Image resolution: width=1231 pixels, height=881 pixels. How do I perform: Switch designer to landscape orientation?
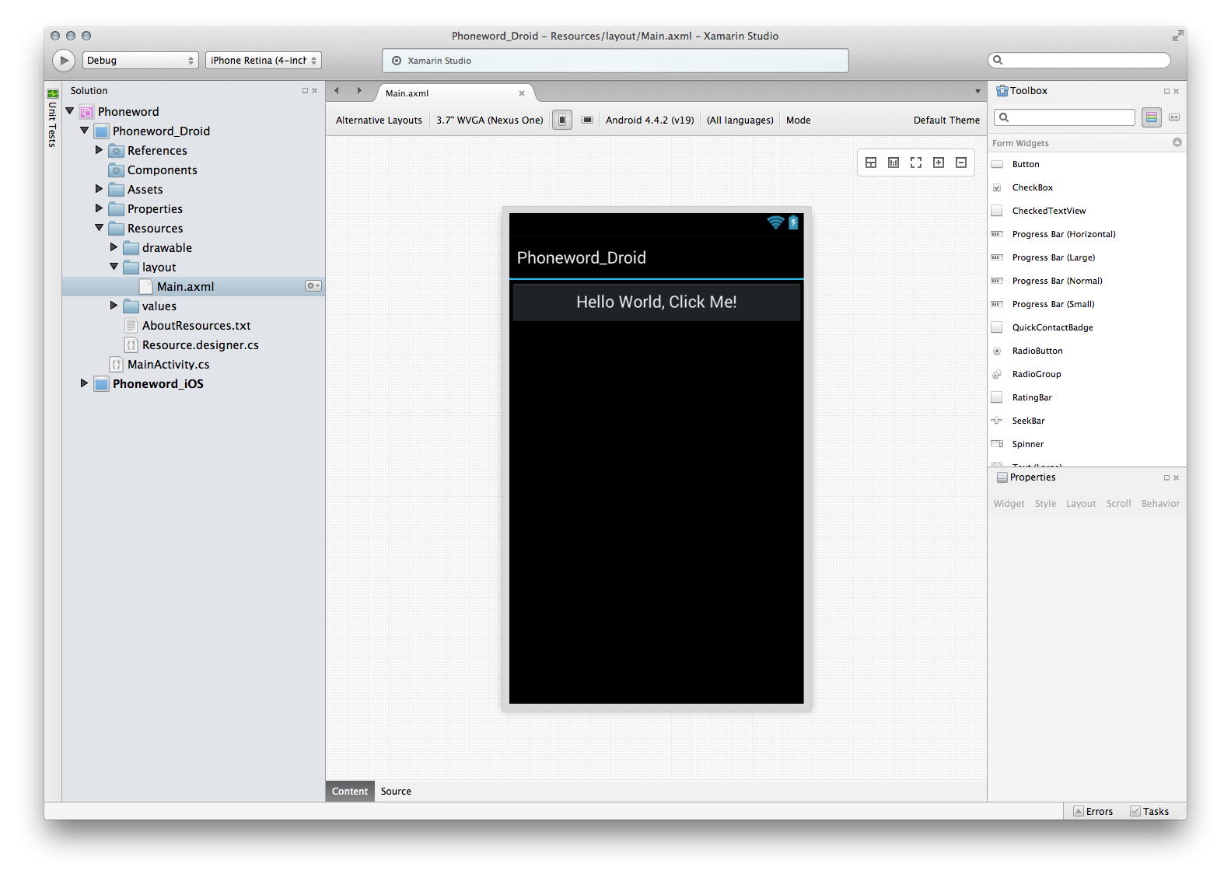click(587, 120)
